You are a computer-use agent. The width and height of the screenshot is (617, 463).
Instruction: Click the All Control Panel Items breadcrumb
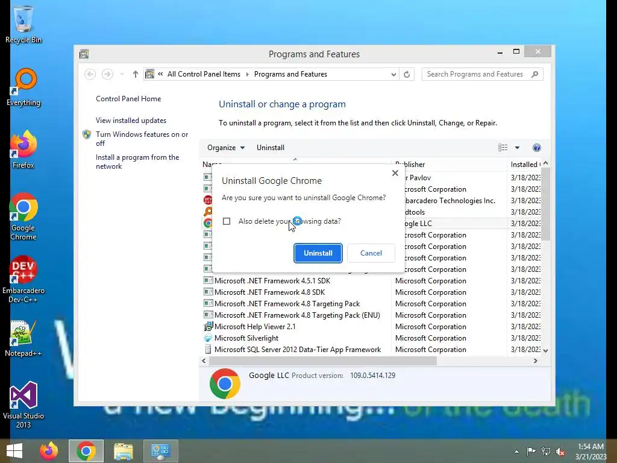[204, 74]
